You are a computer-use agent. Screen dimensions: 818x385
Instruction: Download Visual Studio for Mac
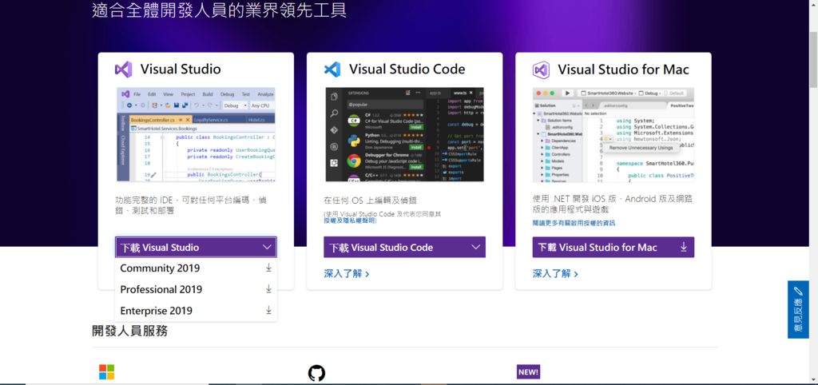[x=613, y=248]
